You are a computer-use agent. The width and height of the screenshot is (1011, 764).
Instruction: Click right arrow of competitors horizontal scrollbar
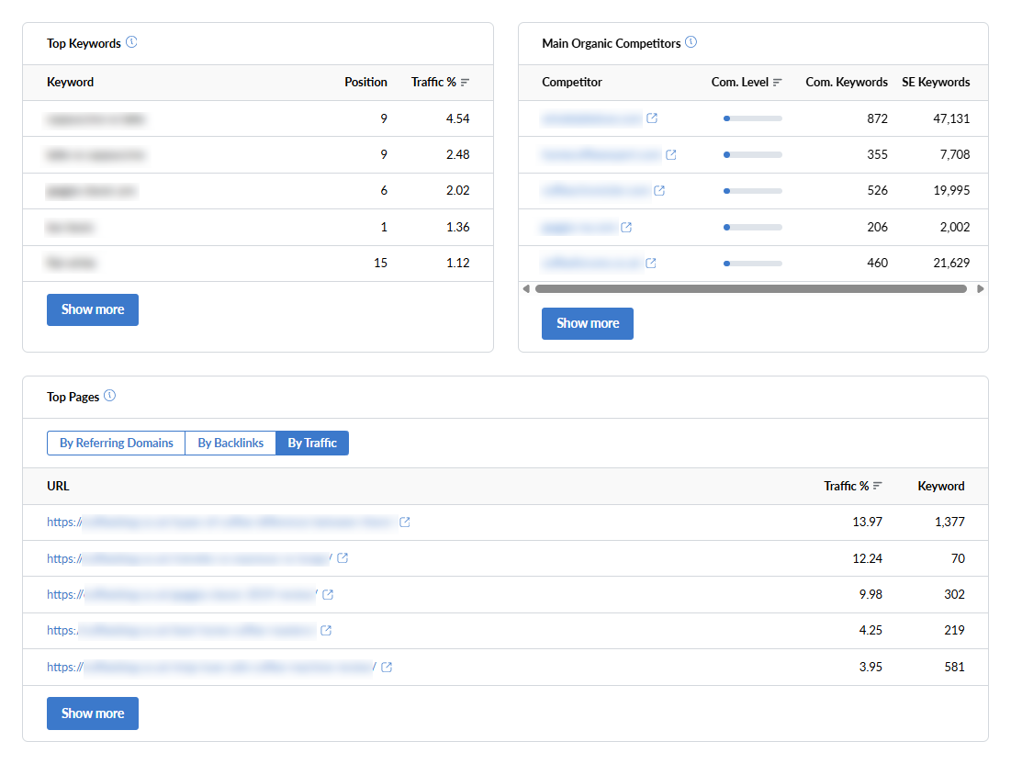980,288
